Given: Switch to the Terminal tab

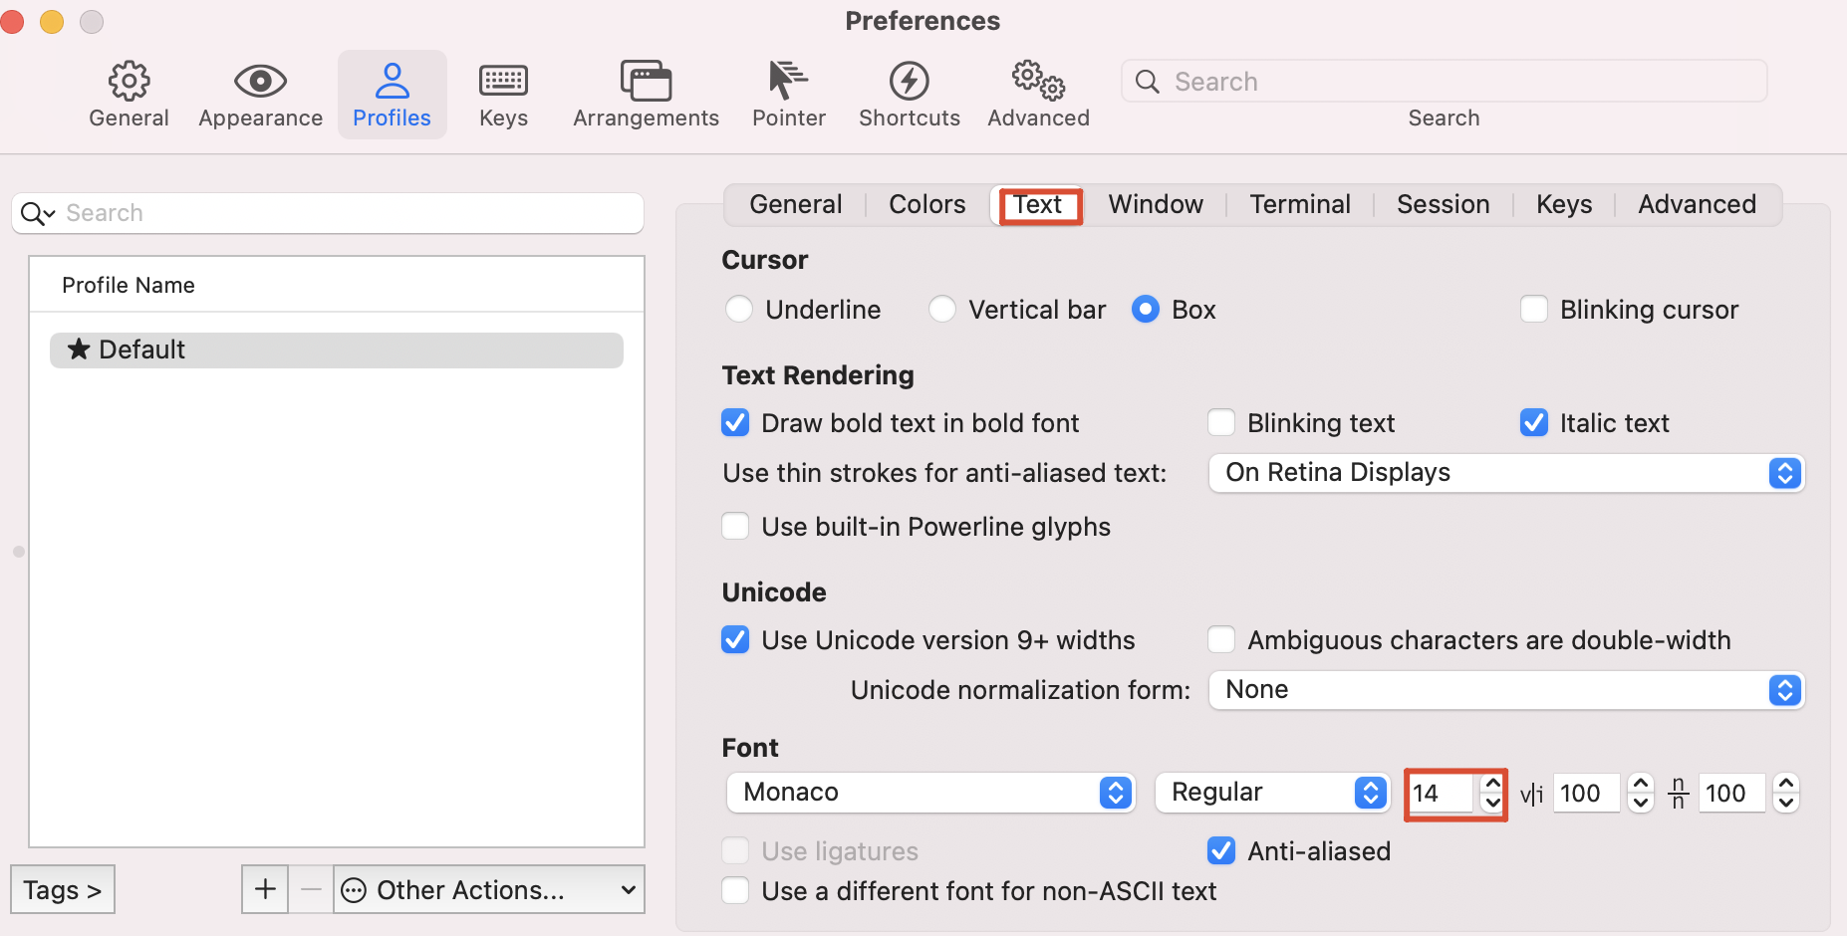Looking at the screenshot, I should pos(1299,205).
